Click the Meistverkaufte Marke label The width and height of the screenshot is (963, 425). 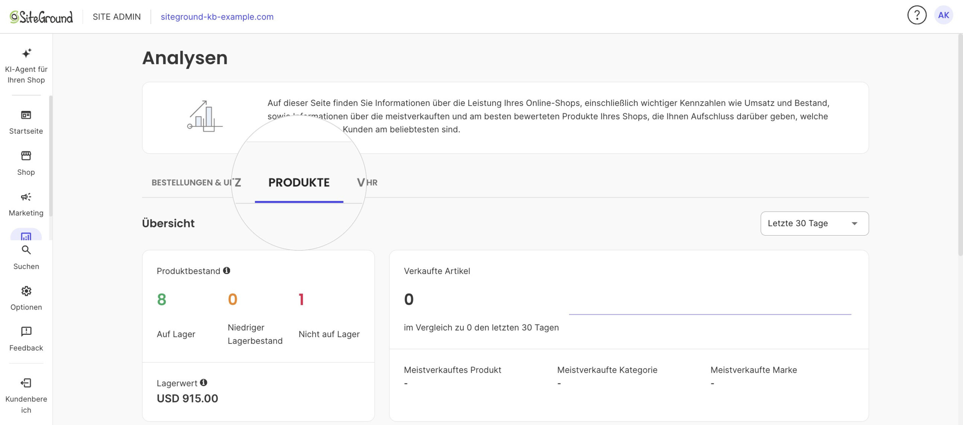click(x=753, y=370)
